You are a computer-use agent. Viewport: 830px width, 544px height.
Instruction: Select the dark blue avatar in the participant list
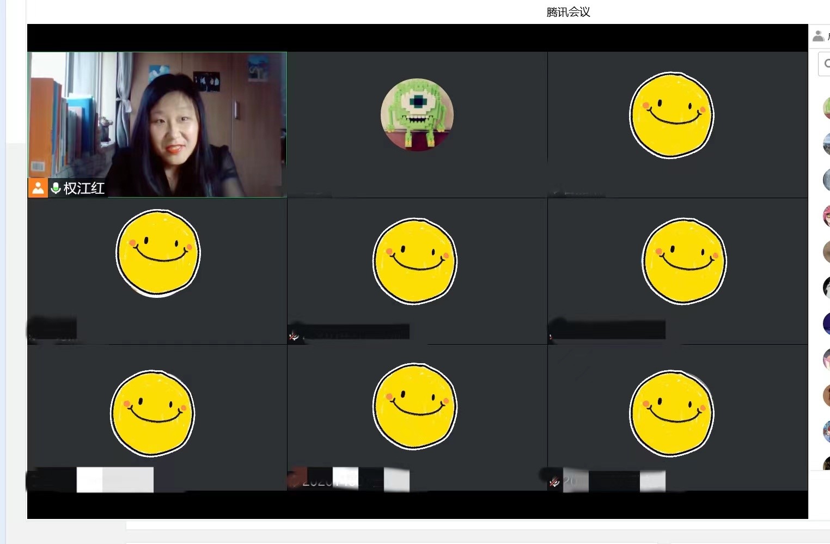pos(826,323)
